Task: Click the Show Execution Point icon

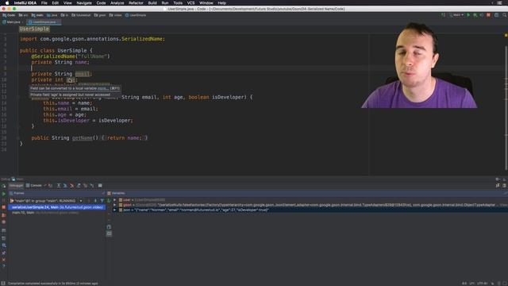Action: pos(51,185)
